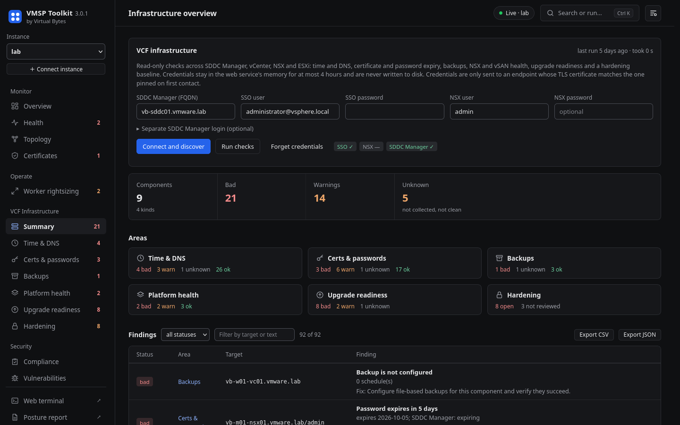Click the Vulnerabilities bug icon
The image size is (680, 425).
tap(15, 378)
